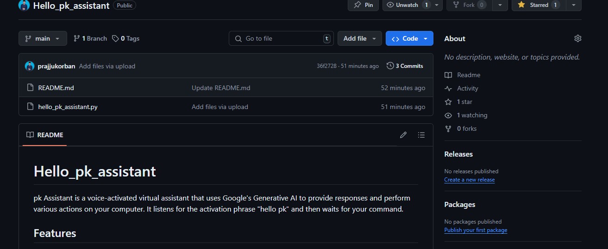Click the prajjukorban avatar in commit row
Image resolution: width=608 pixels, height=249 pixels.
point(30,66)
